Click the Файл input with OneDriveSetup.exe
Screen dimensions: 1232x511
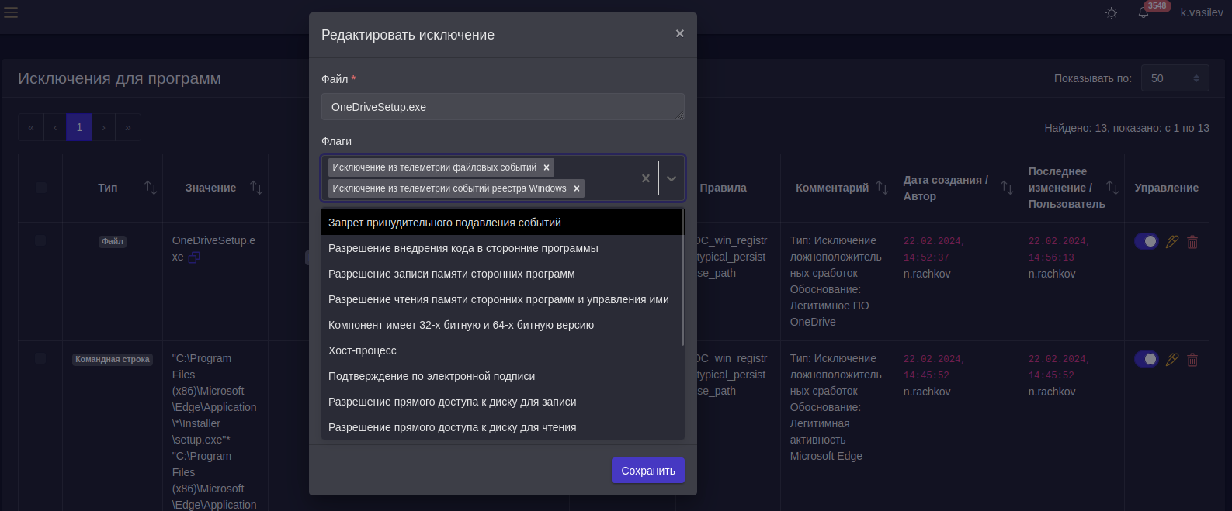(502, 107)
